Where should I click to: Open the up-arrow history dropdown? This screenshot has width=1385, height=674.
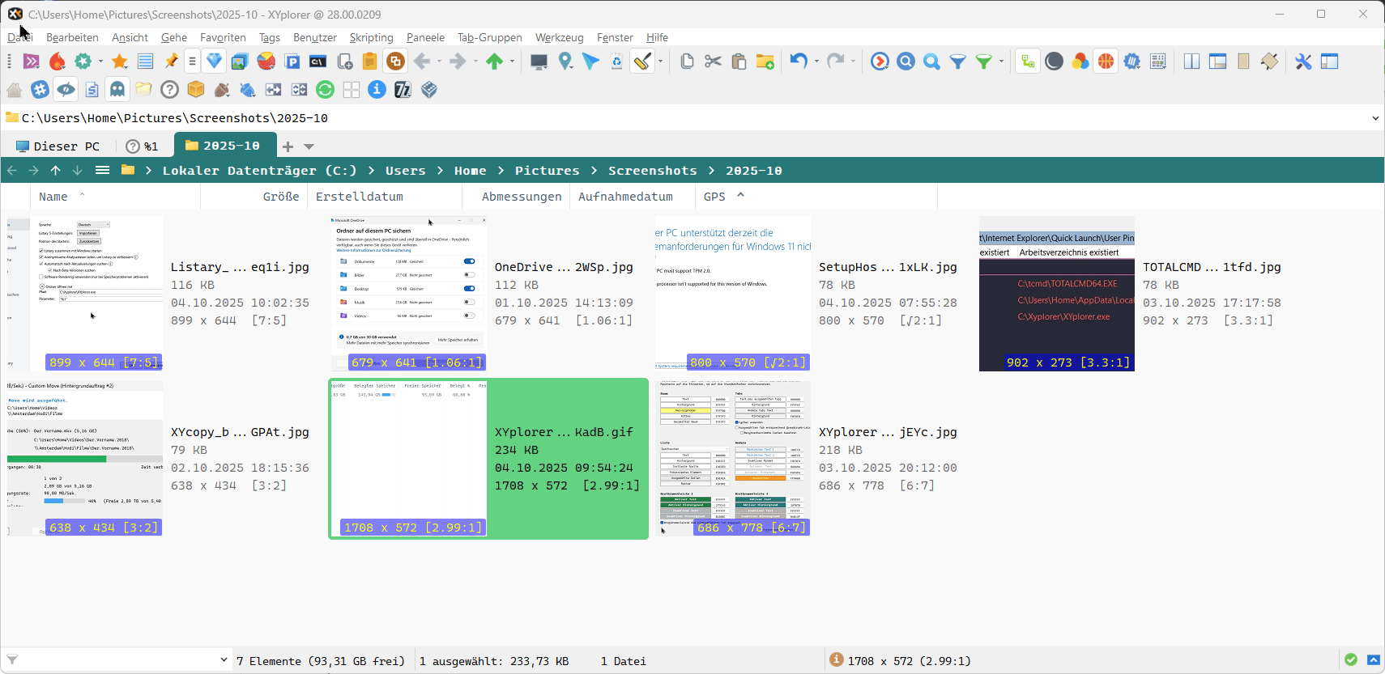click(512, 61)
